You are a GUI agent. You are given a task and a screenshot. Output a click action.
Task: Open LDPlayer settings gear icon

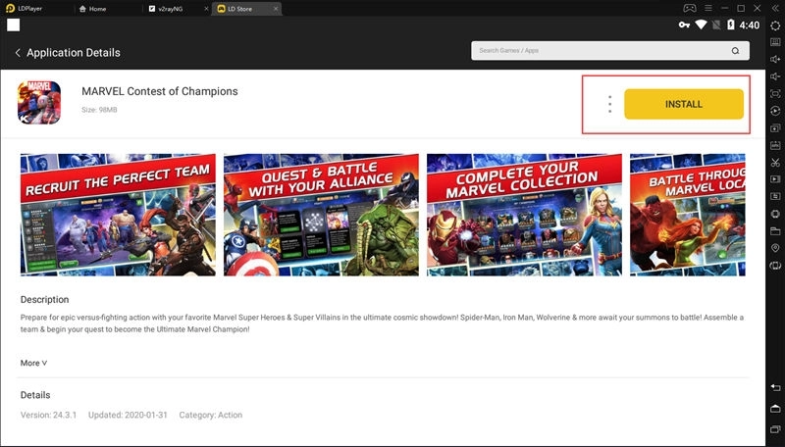pos(775,24)
